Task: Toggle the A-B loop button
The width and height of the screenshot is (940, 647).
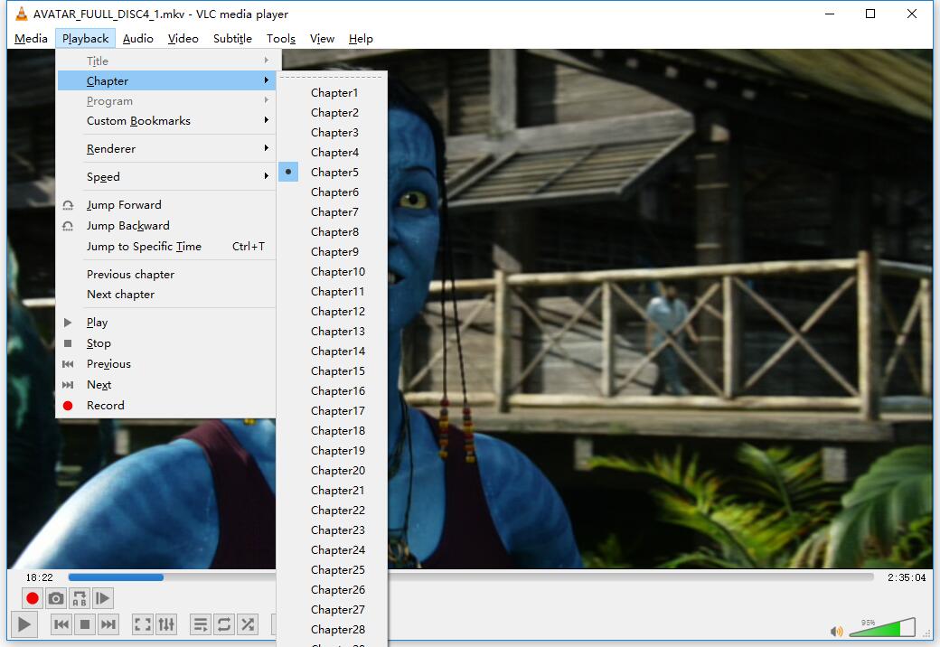Action: coord(80,598)
